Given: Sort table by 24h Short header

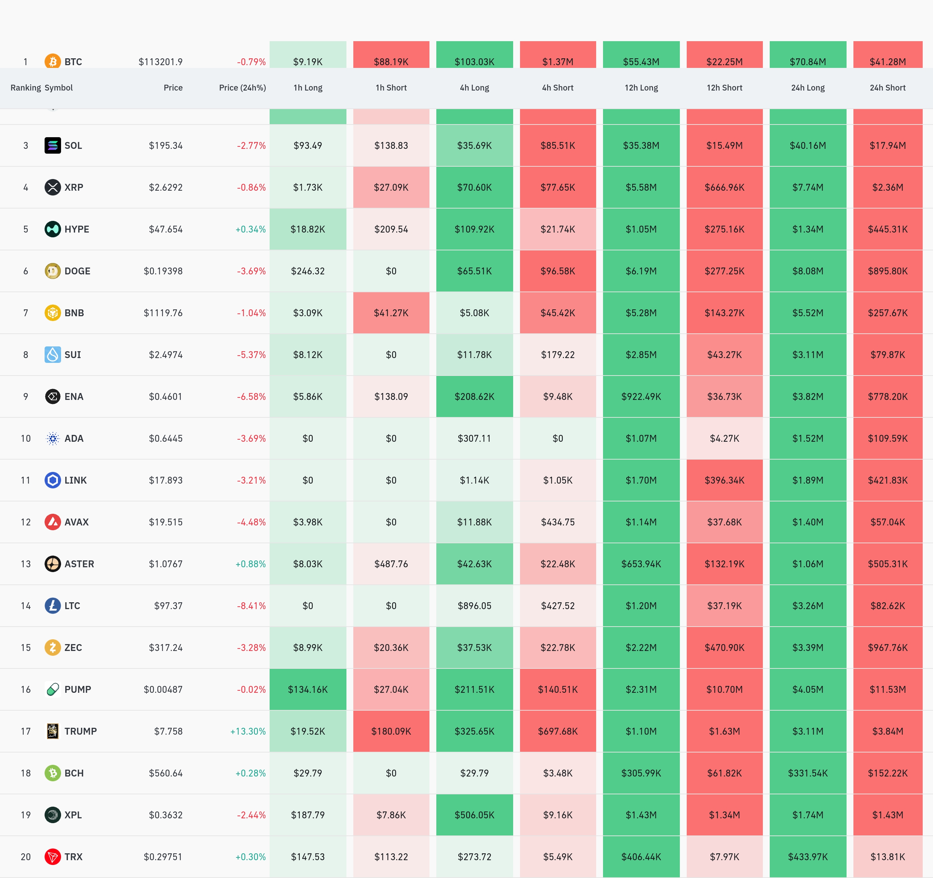Looking at the screenshot, I should (x=887, y=88).
